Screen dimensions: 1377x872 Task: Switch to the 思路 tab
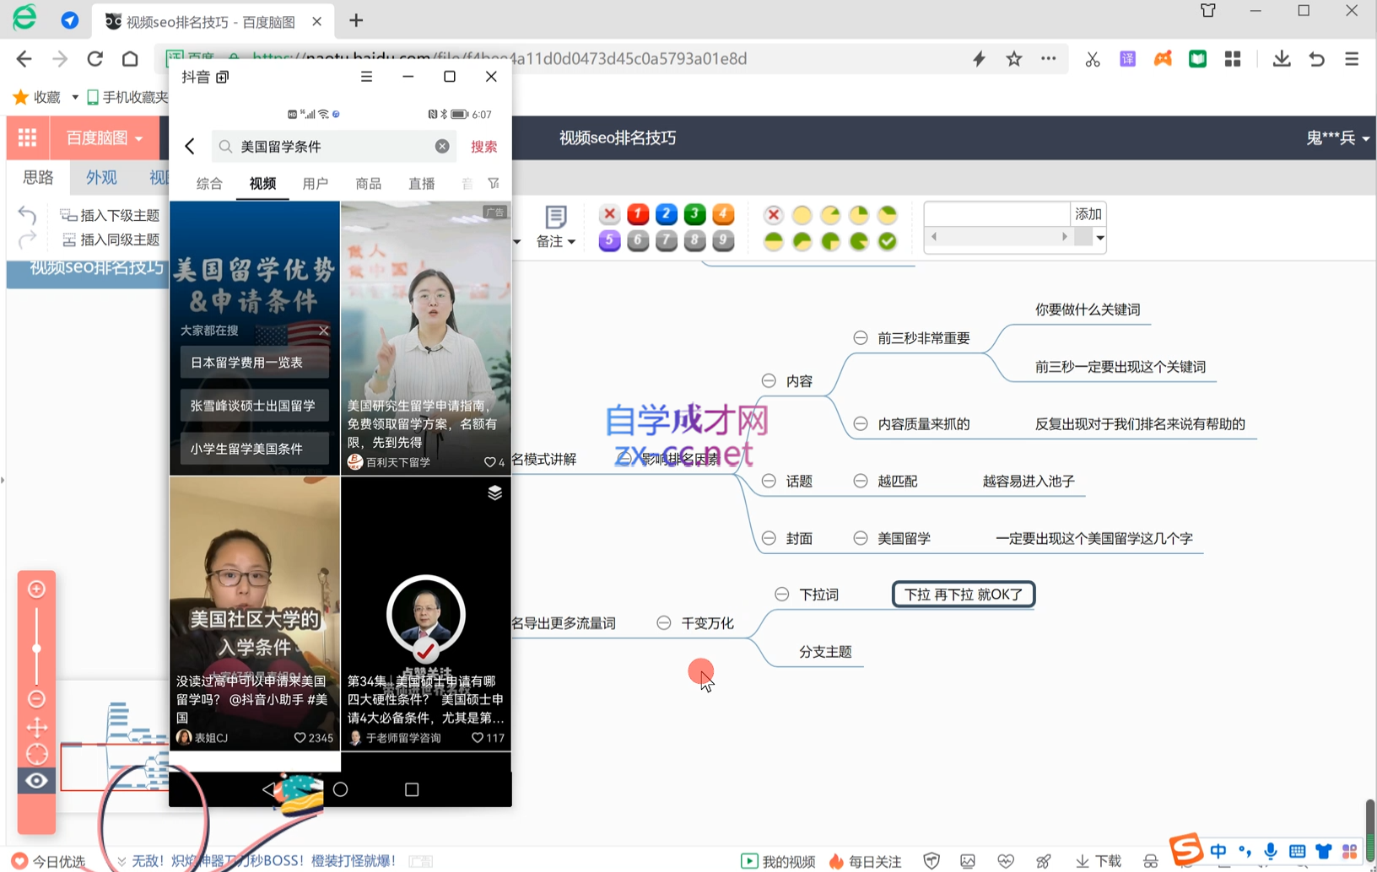point(38,177)
